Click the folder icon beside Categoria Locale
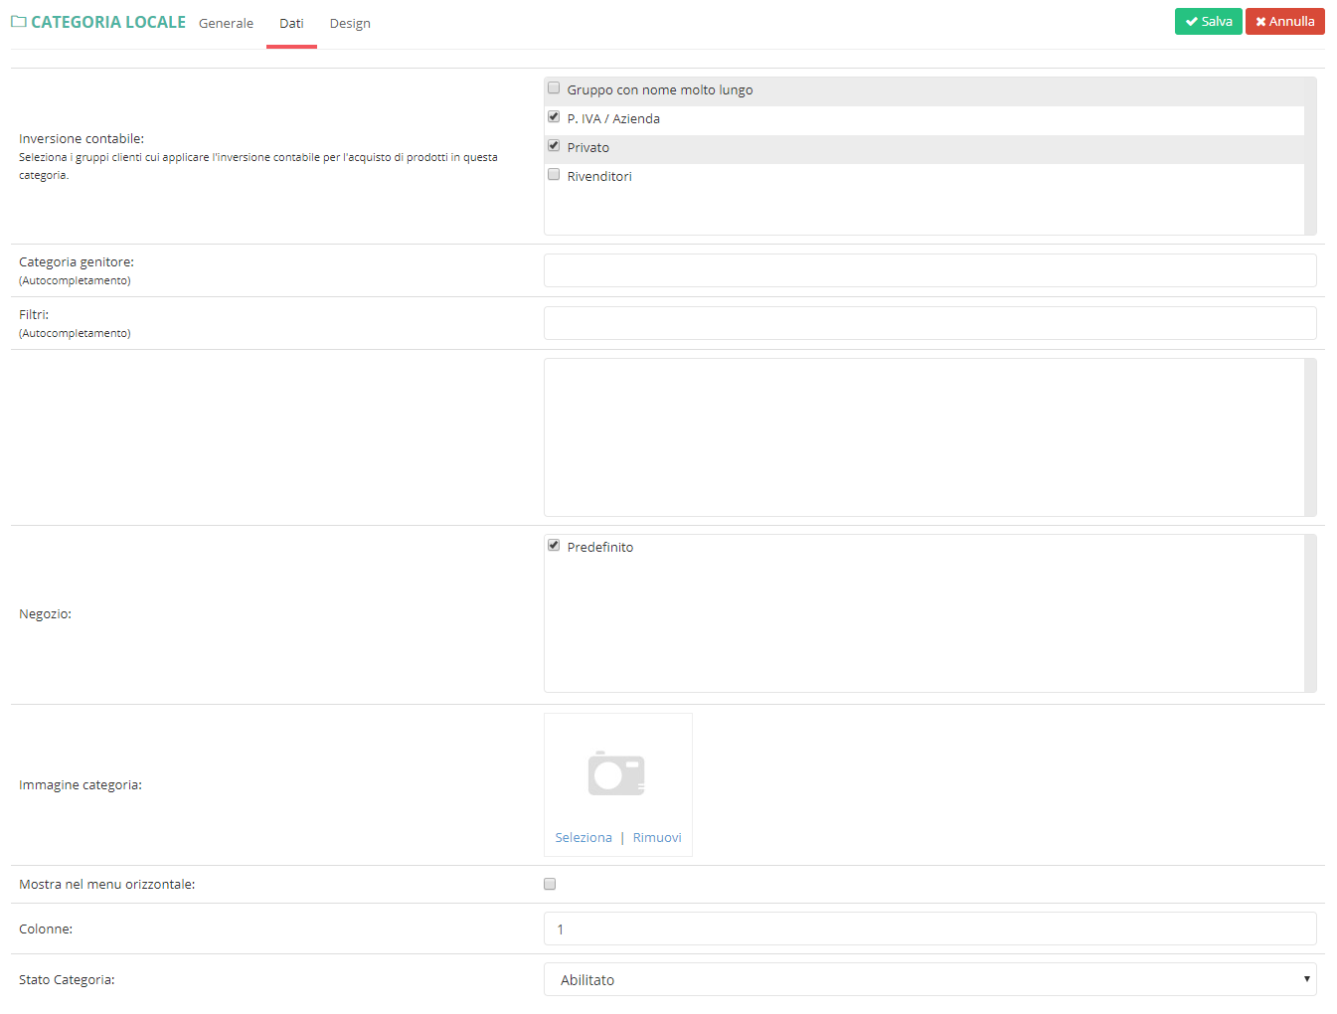 click(19, 22)
